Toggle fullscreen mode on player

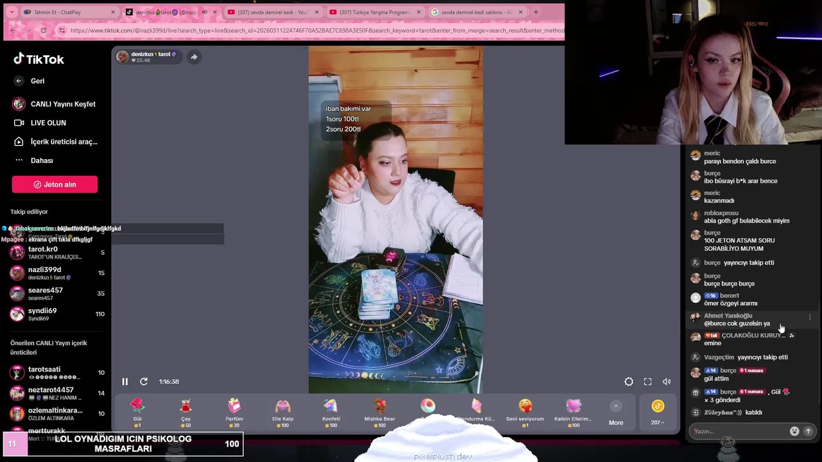pos(647,381)
